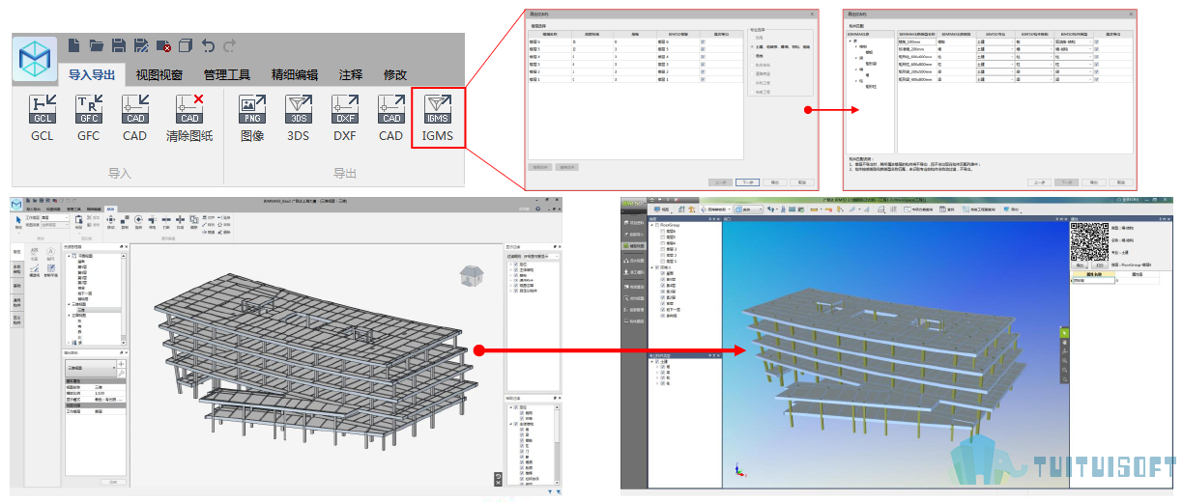Collapse the top tree node in 构件匹配 dialog
Image resolution: width=1183 pixels, height=502 pixels.
click(x=849, y=41)
